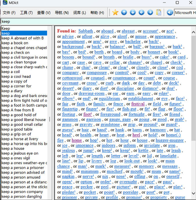196x200 pixels.
Task: Select keep a person company entry
Action: coord(22,192)
